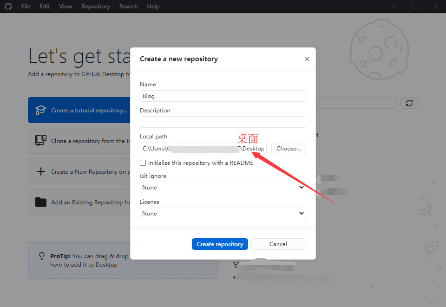Click the clone repository monitor icon

(41, 140)
